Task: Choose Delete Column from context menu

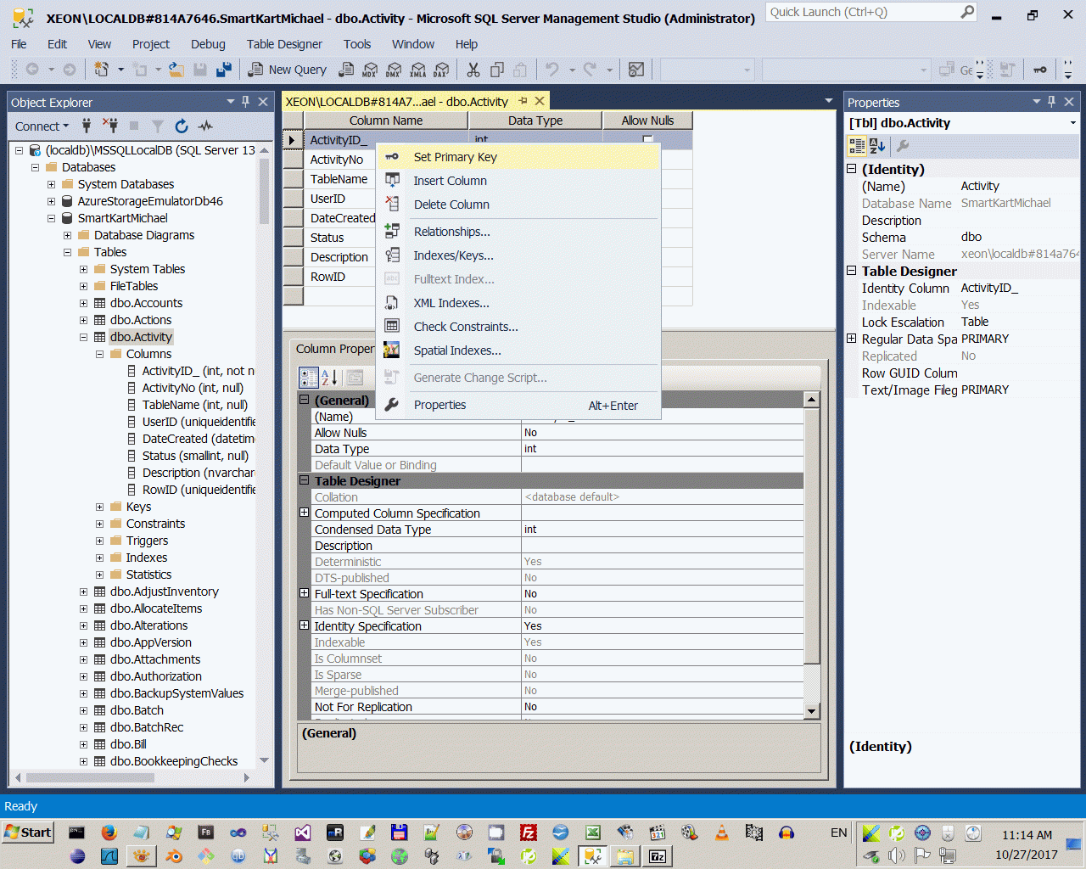Action: 518,205
